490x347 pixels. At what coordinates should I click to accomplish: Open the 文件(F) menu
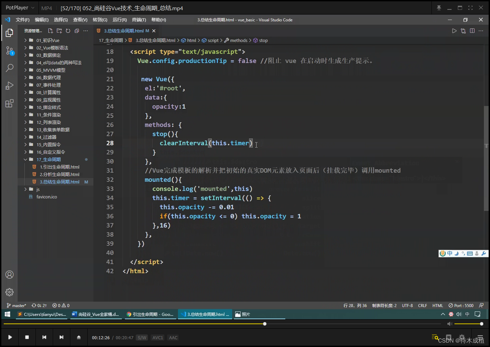23,20
